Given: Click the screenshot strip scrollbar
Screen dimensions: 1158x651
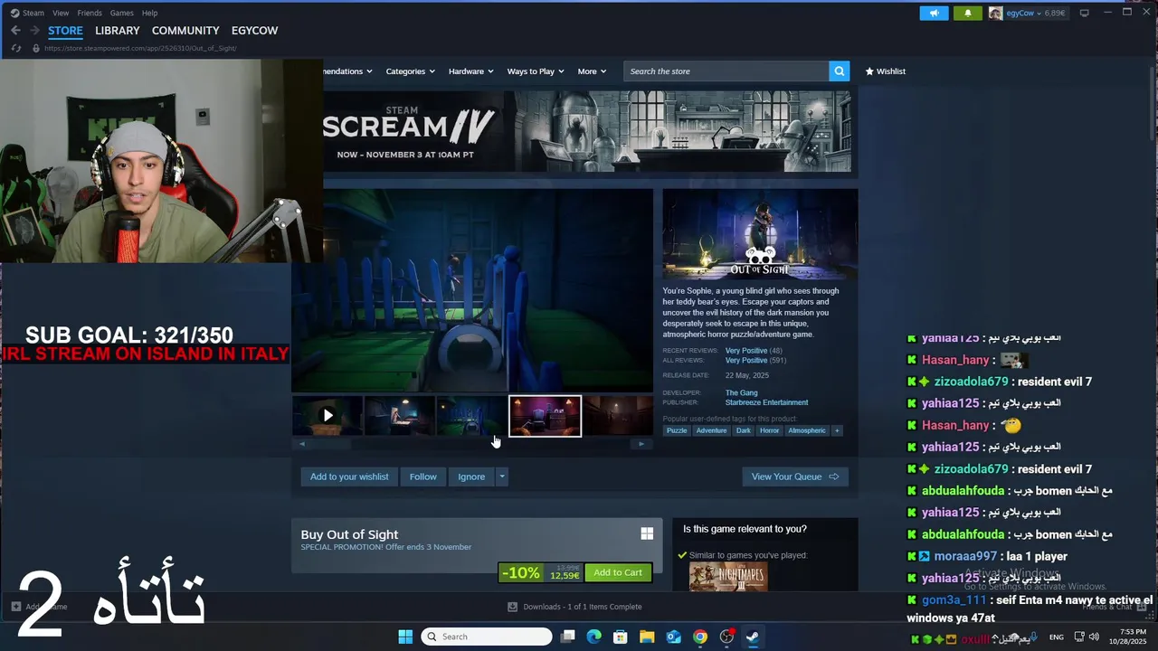Looking at the screenshot, I should click(x=471, y=444).
